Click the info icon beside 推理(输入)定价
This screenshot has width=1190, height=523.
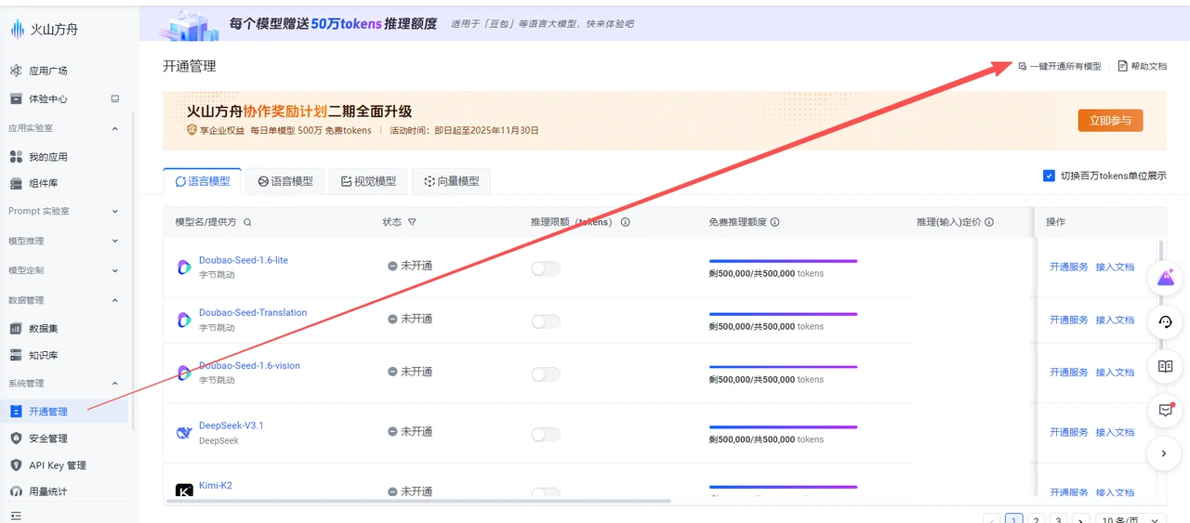point(989,223)
